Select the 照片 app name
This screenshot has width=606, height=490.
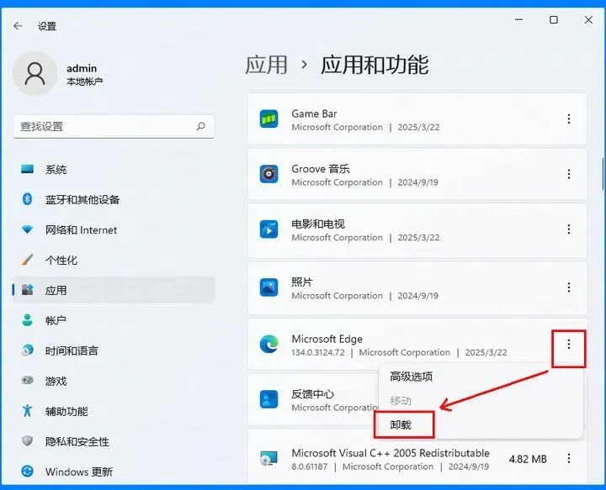(x=302, y=282)
